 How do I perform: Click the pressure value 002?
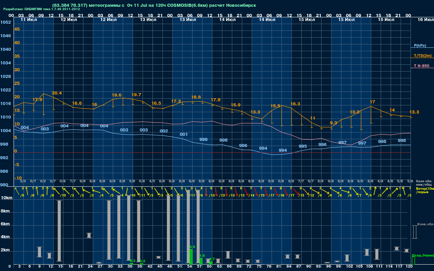tap(164, 131)
